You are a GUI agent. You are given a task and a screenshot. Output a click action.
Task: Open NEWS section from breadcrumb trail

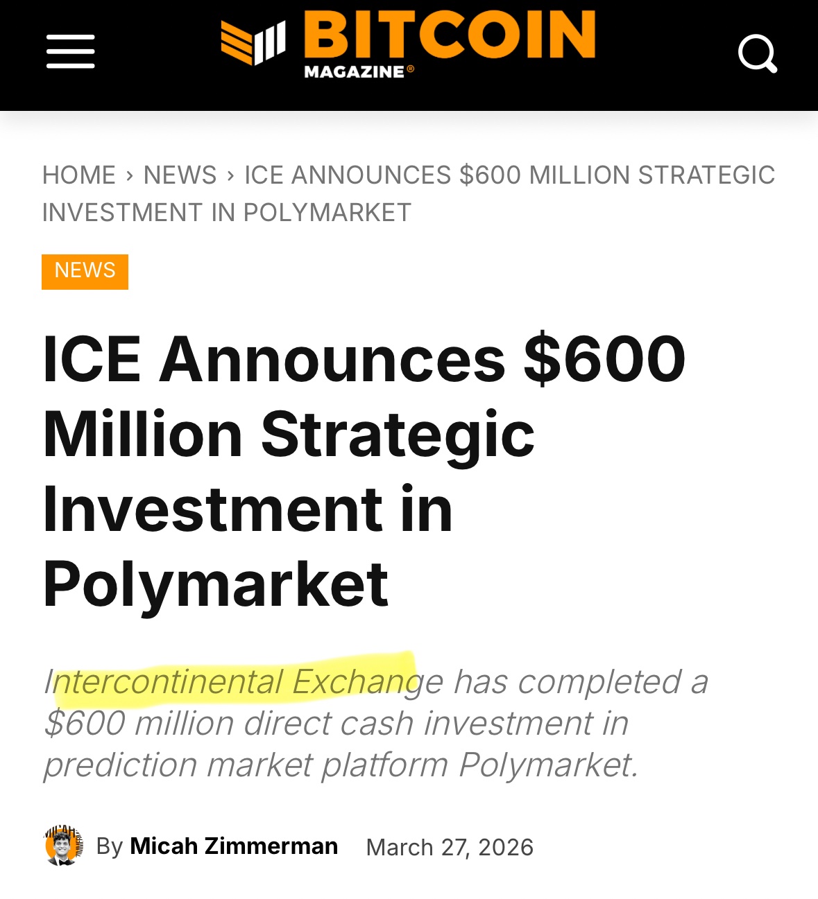(180, 175)
